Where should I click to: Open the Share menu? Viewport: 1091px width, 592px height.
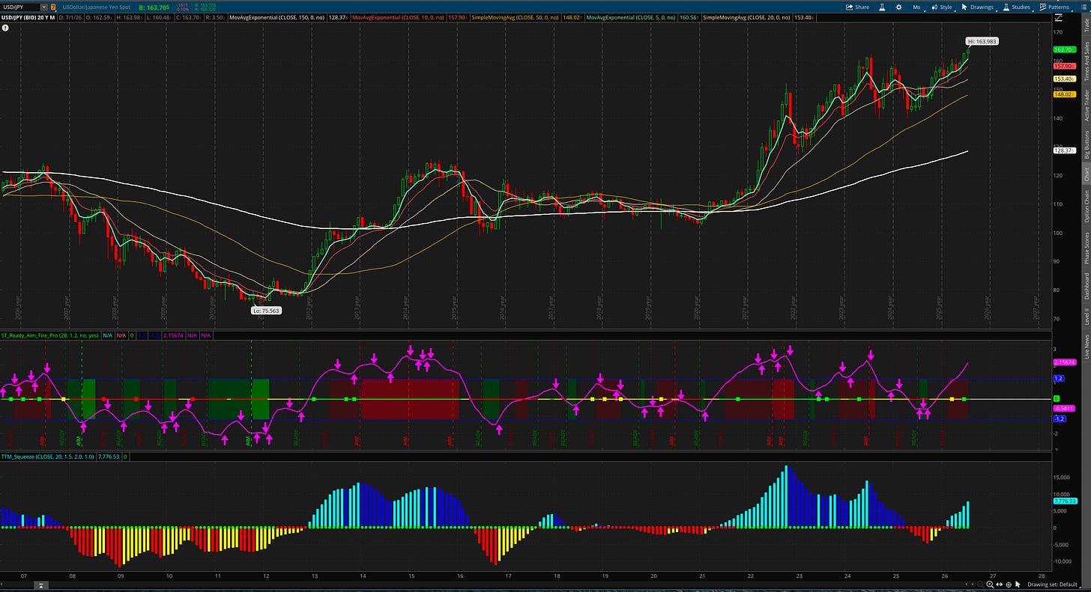(x=857, y=7)
